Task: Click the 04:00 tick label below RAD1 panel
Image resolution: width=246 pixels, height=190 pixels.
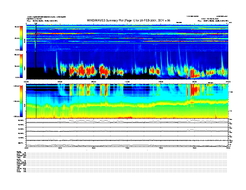Action: click(x=60, y=82)
